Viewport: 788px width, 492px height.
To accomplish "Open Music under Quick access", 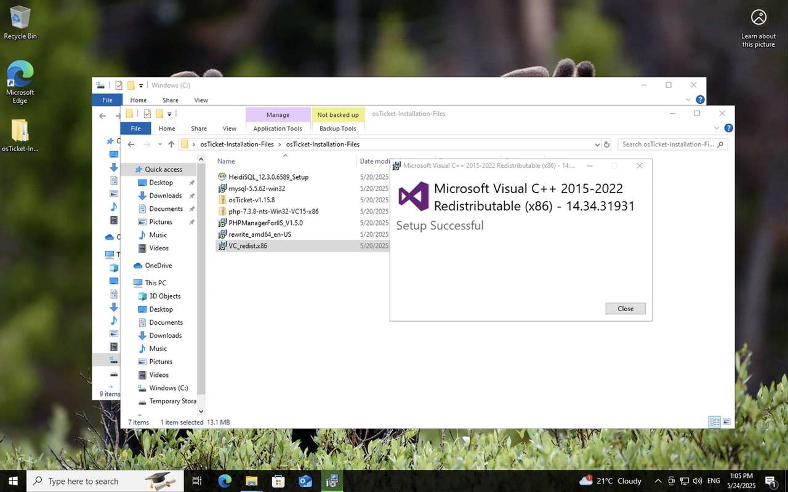I will [x=158, y=235].
